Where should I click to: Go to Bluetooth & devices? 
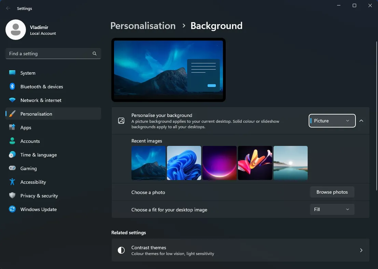(x=53, y=87)
